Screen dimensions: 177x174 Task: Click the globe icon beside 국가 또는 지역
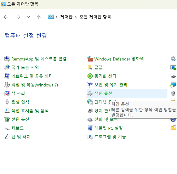[x=7, y=67]
